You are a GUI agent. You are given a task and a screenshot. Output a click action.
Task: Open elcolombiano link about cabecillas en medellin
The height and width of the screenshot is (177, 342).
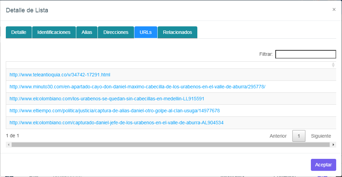(107, 99)
